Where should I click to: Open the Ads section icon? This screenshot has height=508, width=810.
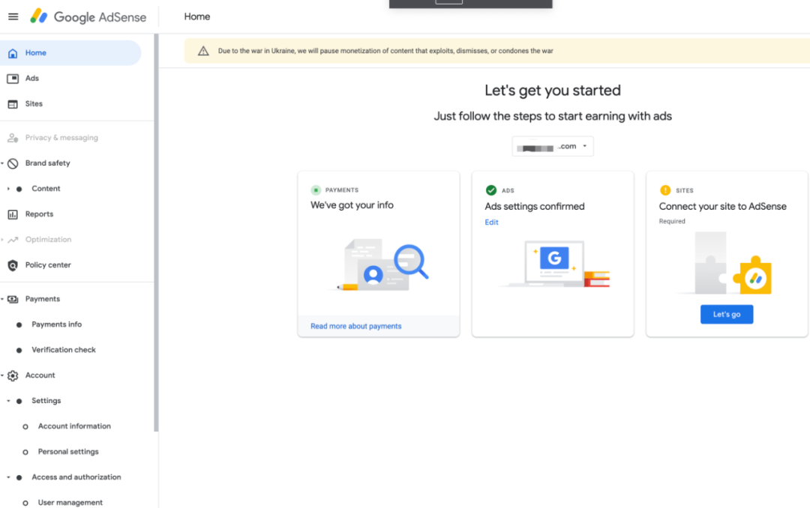tap(13, 79)
